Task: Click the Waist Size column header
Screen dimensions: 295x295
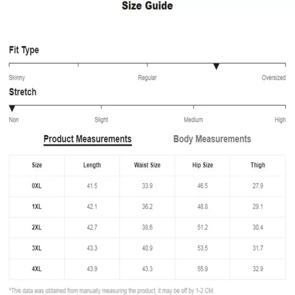Action: click(x=147, y=165)
